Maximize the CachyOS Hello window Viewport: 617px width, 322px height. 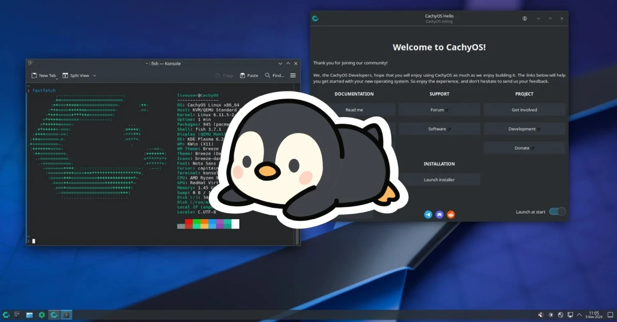coord(550,19)
